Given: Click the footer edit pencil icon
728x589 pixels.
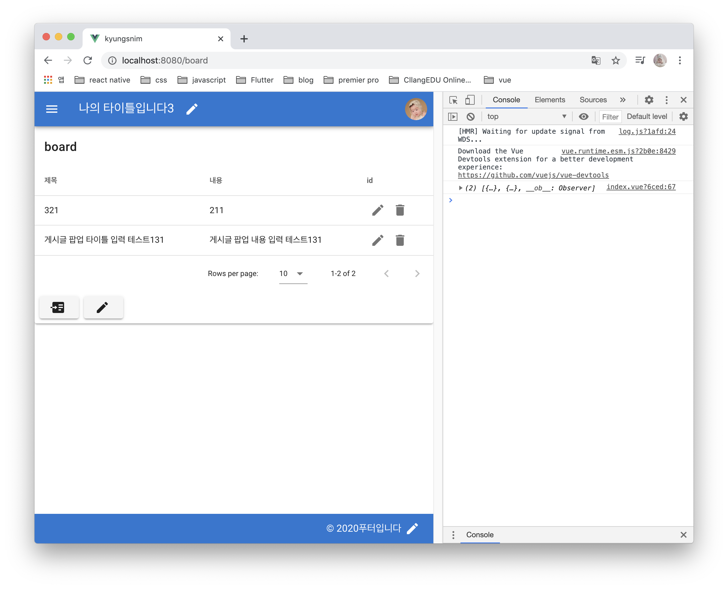Looking at the screenshot, I should click(412, 528).
